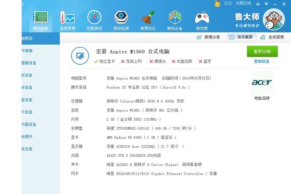Screen dimensions: 291x194
Task: Click the download/update icon in title bar
Action: coord(258,4)
